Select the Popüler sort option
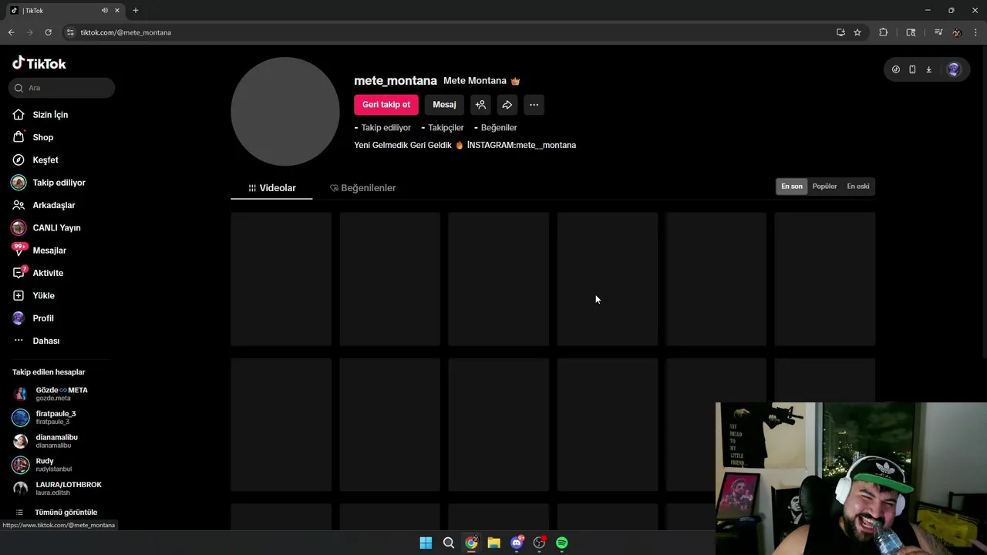 click(x=824, y=187)
